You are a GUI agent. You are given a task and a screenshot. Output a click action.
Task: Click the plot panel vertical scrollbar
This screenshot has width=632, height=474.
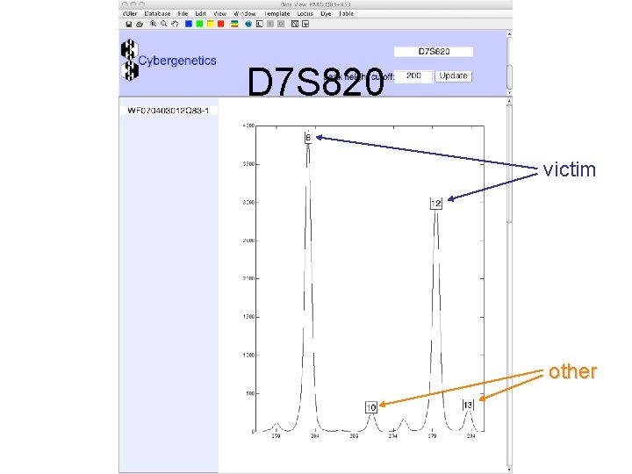(509, 285)
